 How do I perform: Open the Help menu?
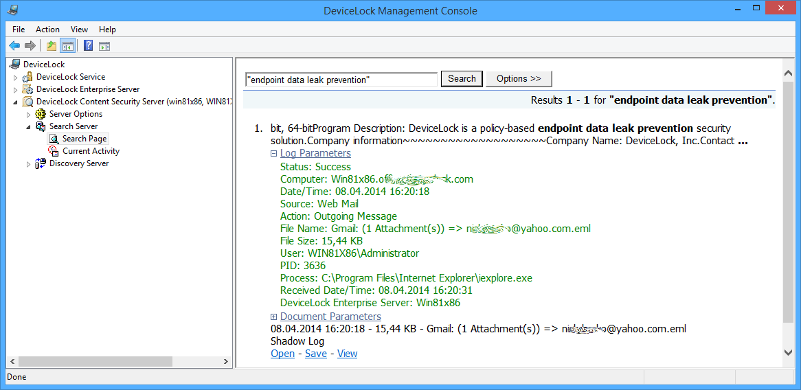(107, 29)
